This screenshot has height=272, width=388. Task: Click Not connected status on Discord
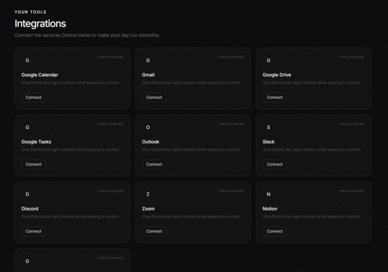coord(110,191)
